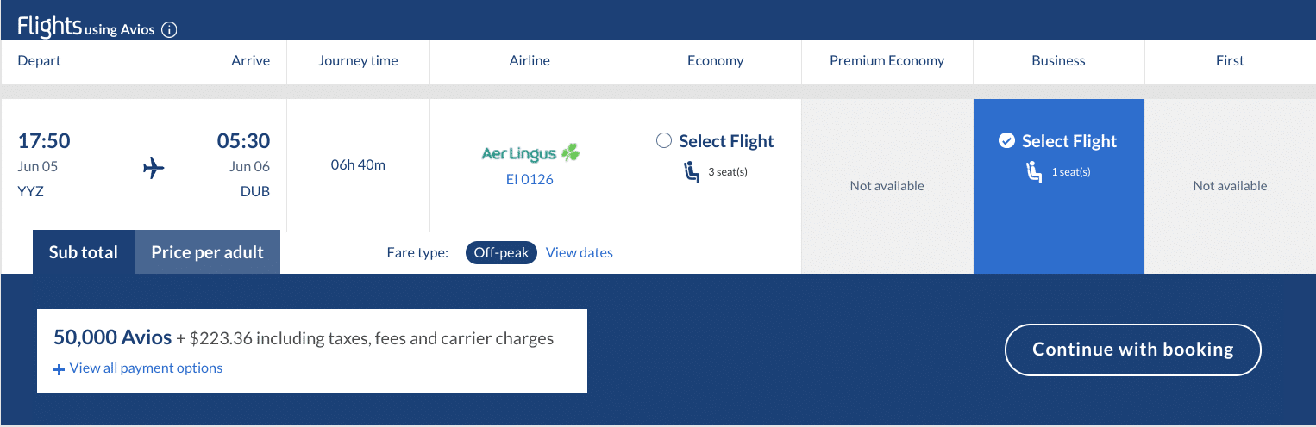Click the airplane icon between departure and arrival
Viewport: 1316px width, 427px height.
154,168
